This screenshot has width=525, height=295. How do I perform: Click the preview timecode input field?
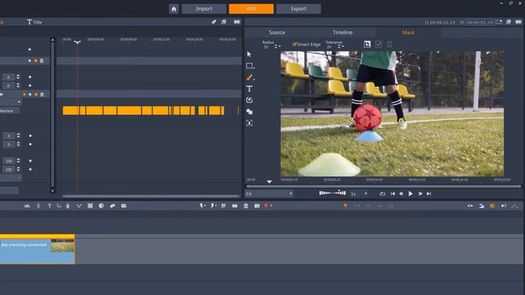[x=479, y=22]
